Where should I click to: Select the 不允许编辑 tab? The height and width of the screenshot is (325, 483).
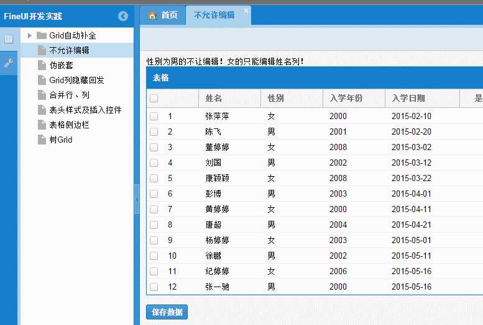coord(218,15)
